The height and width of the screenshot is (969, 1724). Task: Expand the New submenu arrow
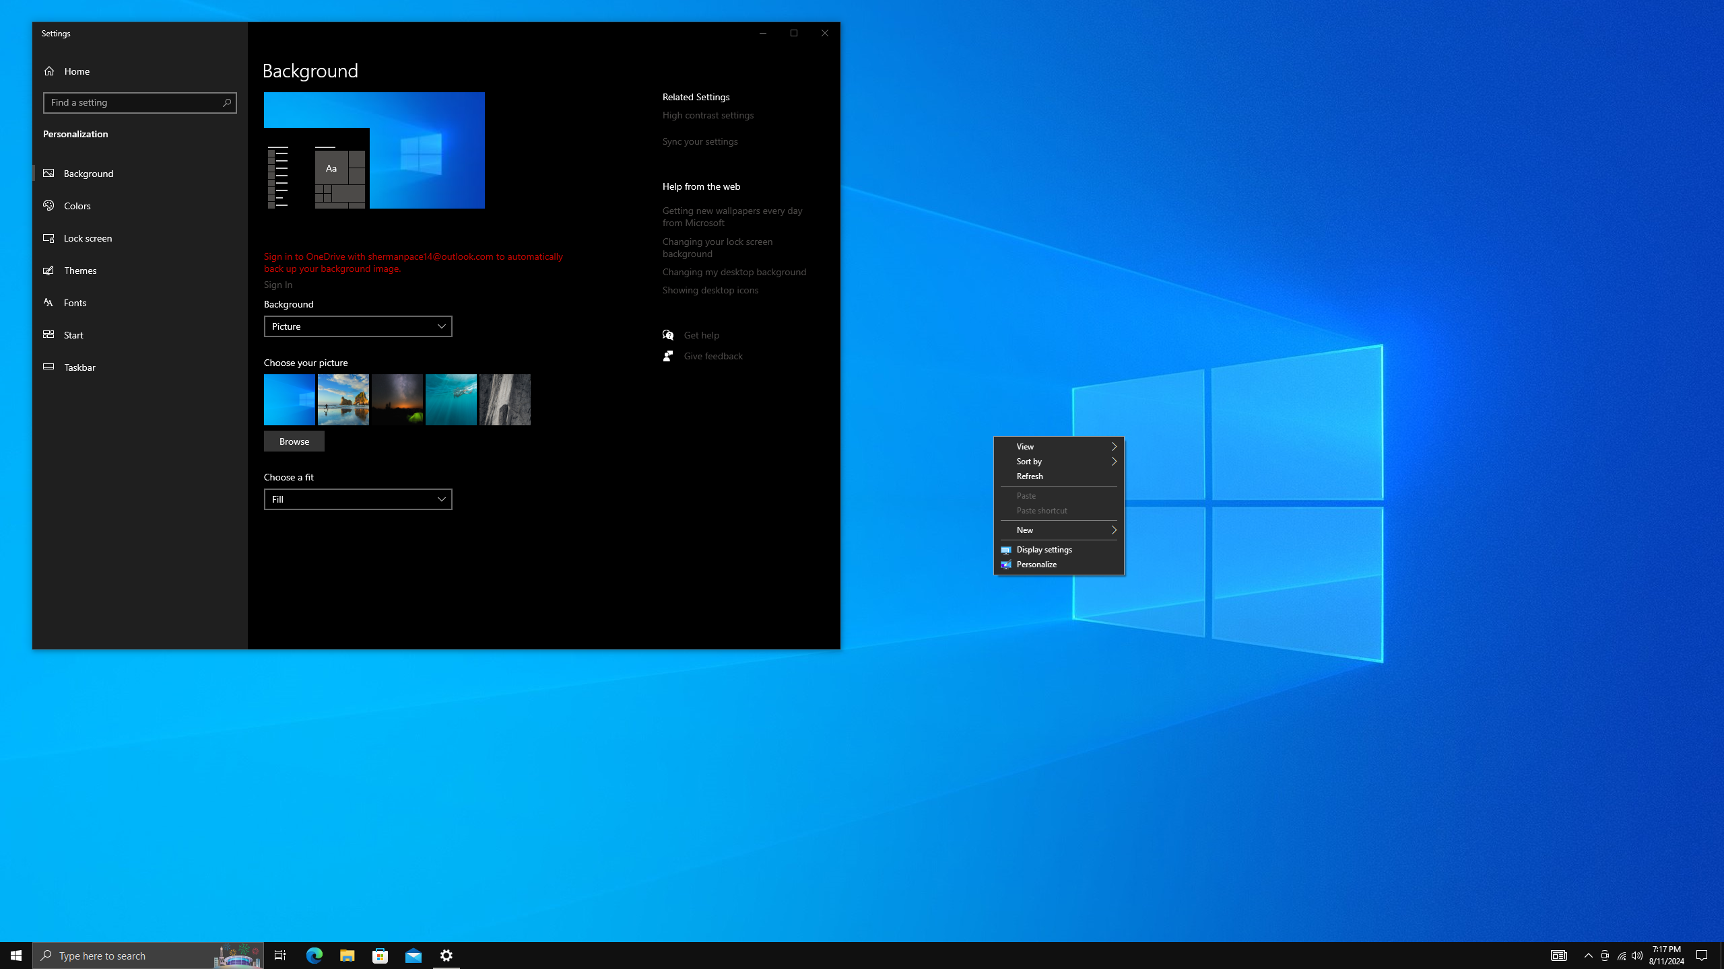pos(1113,530)
